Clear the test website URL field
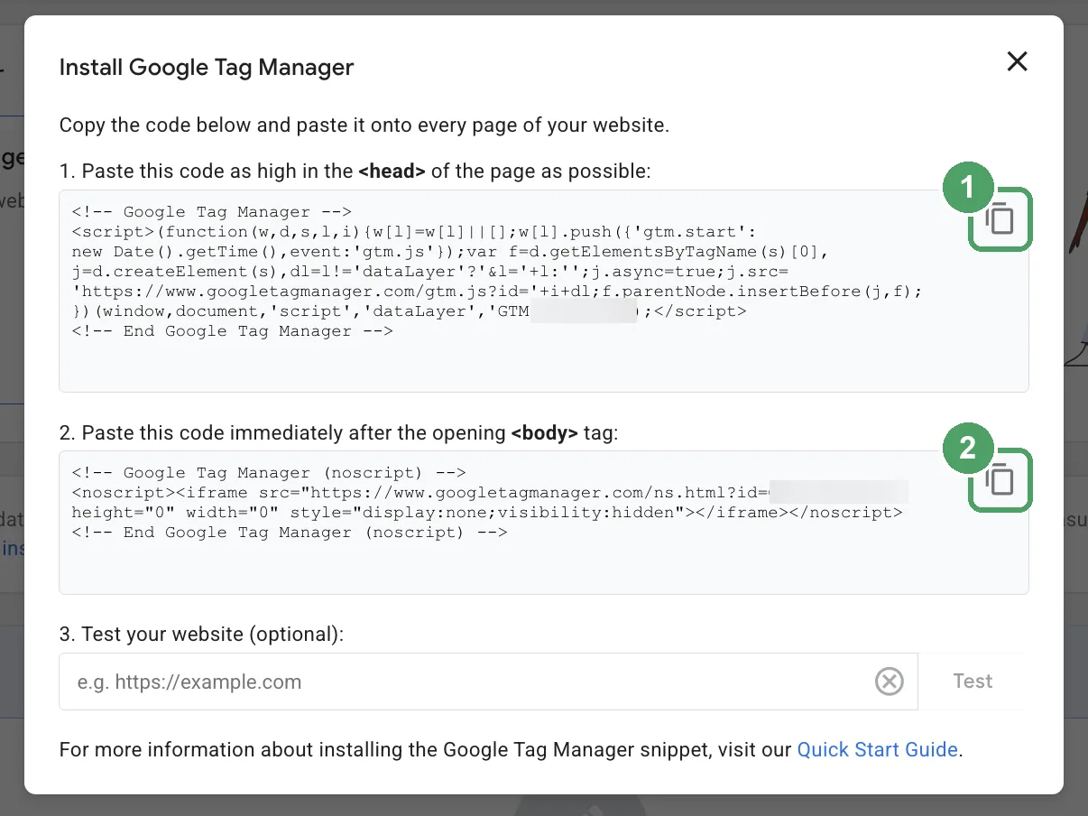The image size is (1088, 816). coord(890,682)
